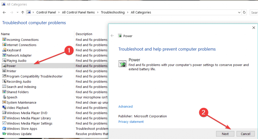Click the Playing Audio icon

[4, 60]
